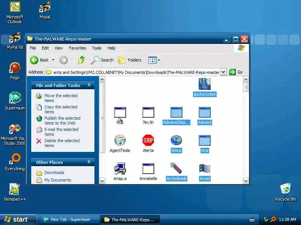Select the $uckyLocker file icon
This screenshot has width=301, height=225.
pyautogui.click(x=205, y=84)
